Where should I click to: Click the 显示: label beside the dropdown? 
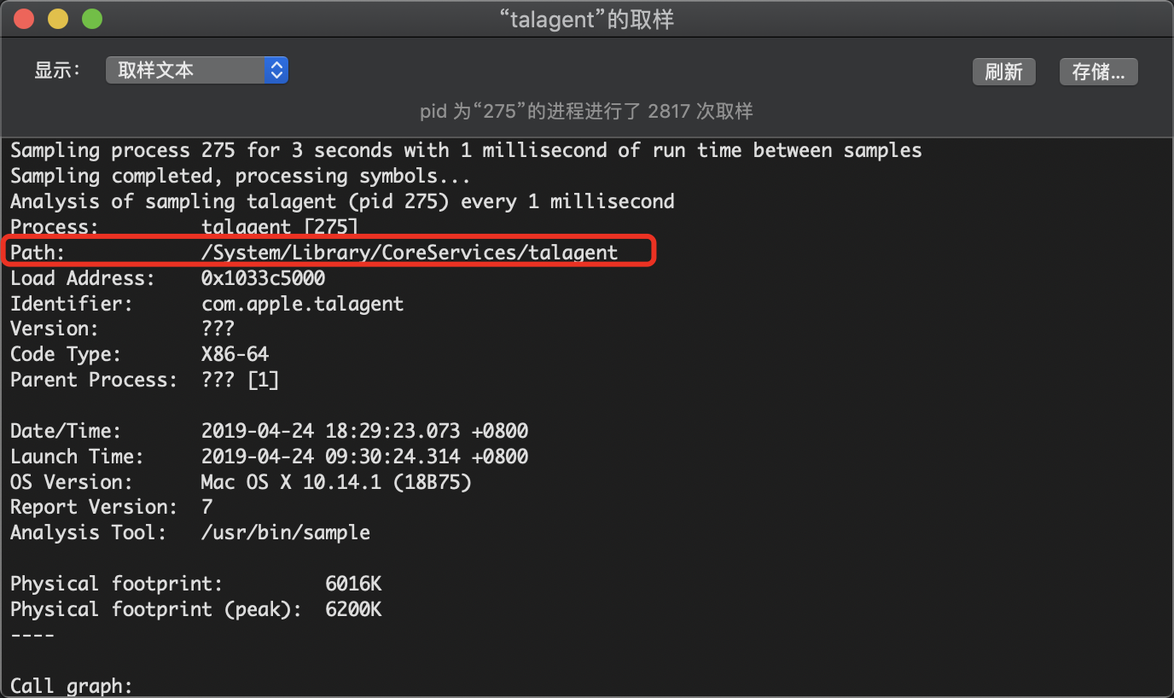(x=57, y=71)
